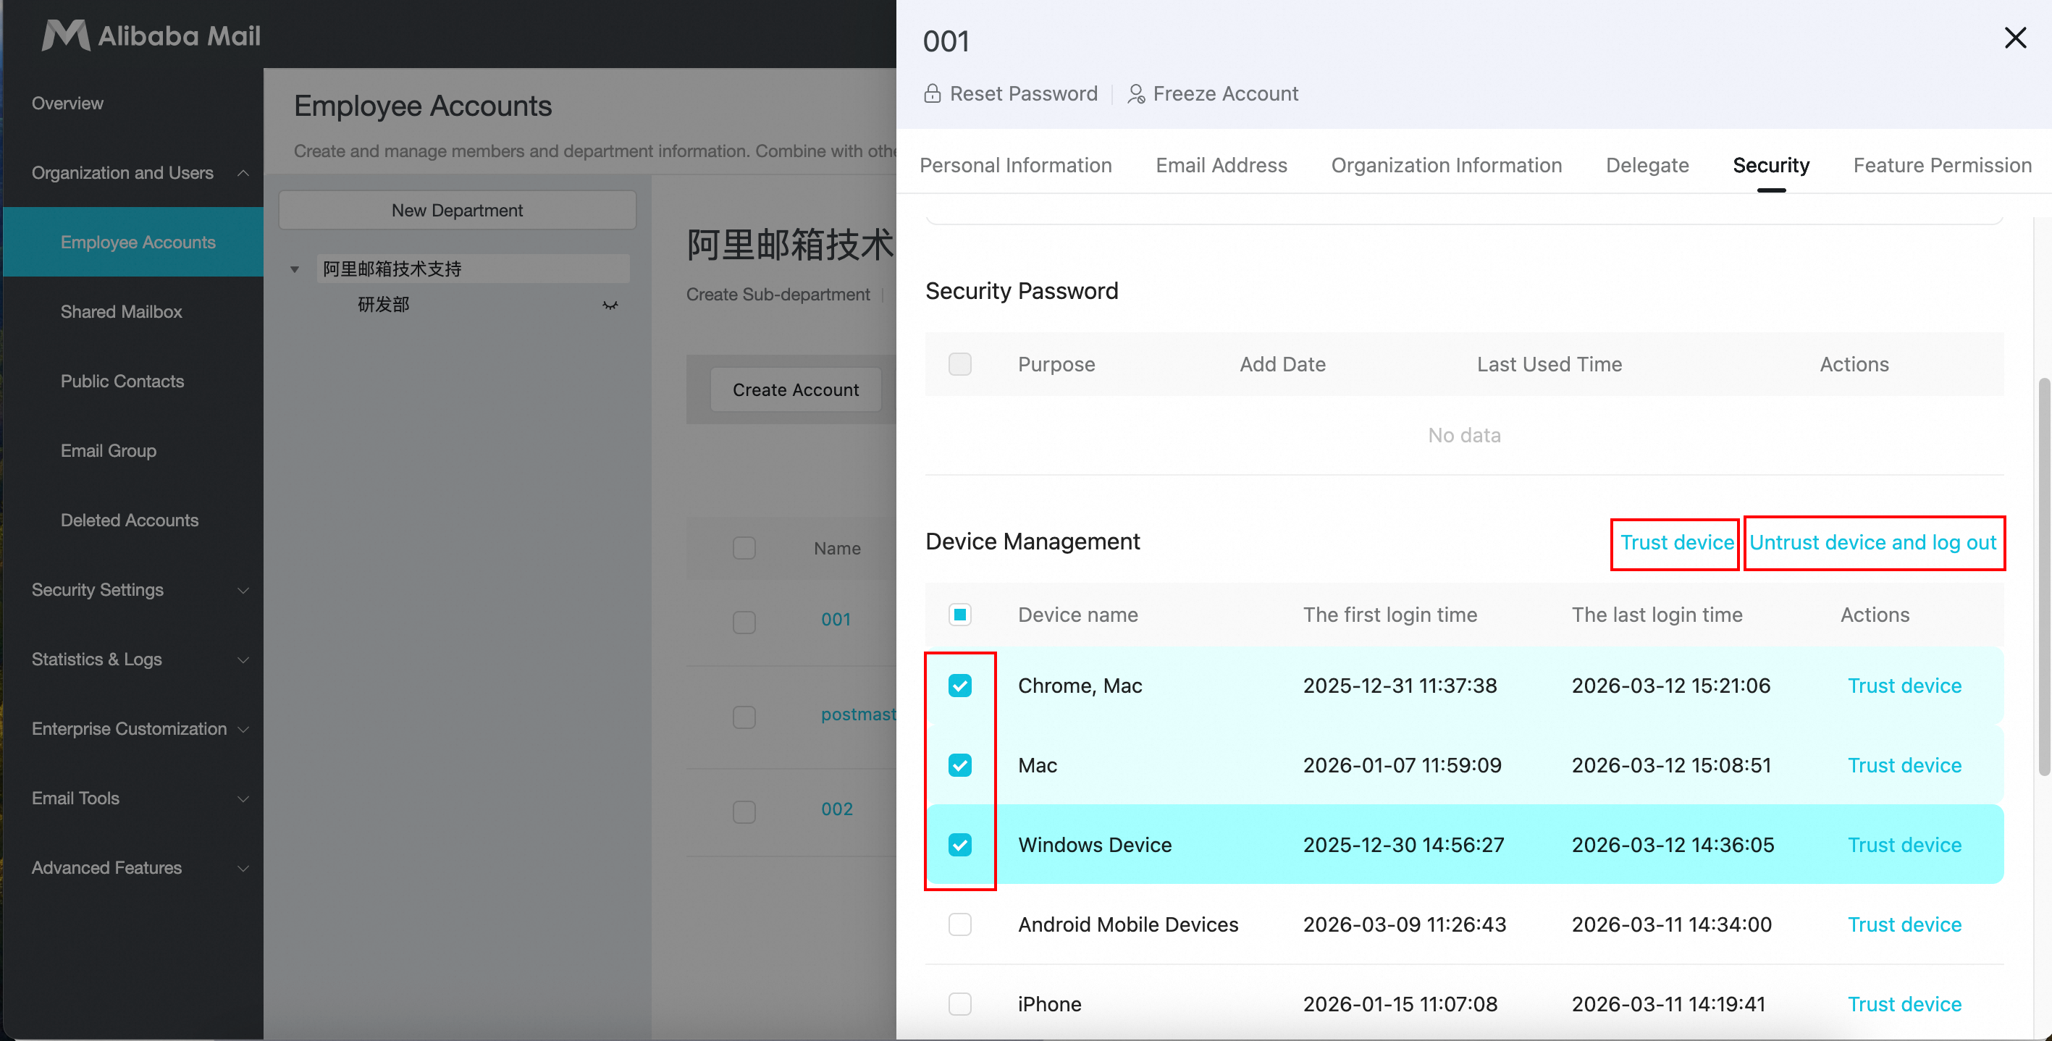Open Organization Information tab
The image size is (2052, 1041).
click(x=1447, y=165)
